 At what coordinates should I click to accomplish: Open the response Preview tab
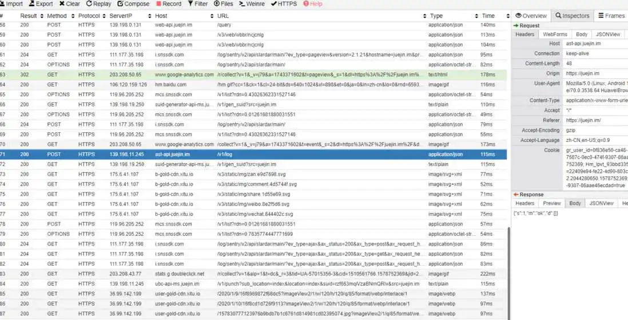click(551, 203)
